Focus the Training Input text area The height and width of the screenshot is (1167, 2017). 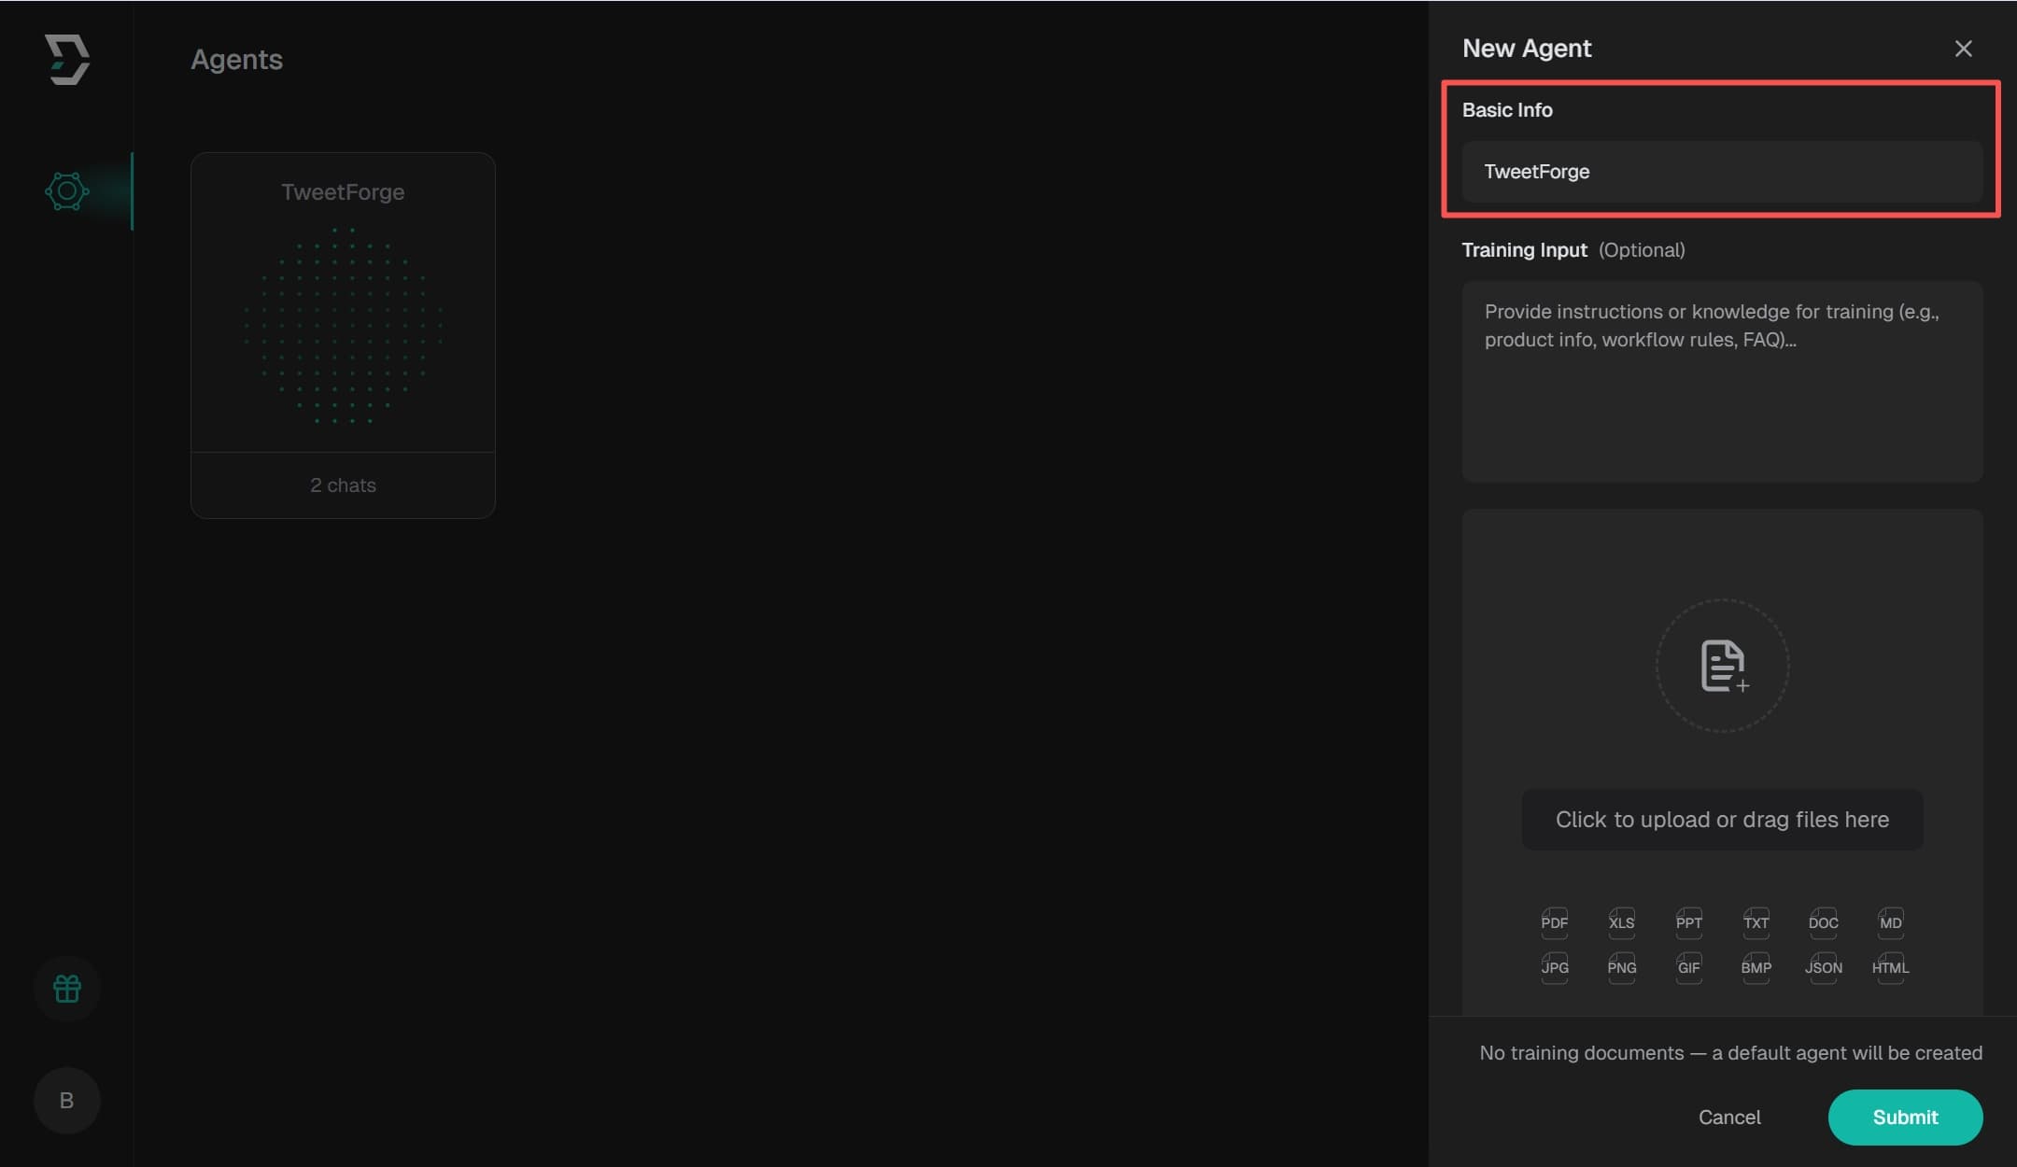tap(1722, 381)
